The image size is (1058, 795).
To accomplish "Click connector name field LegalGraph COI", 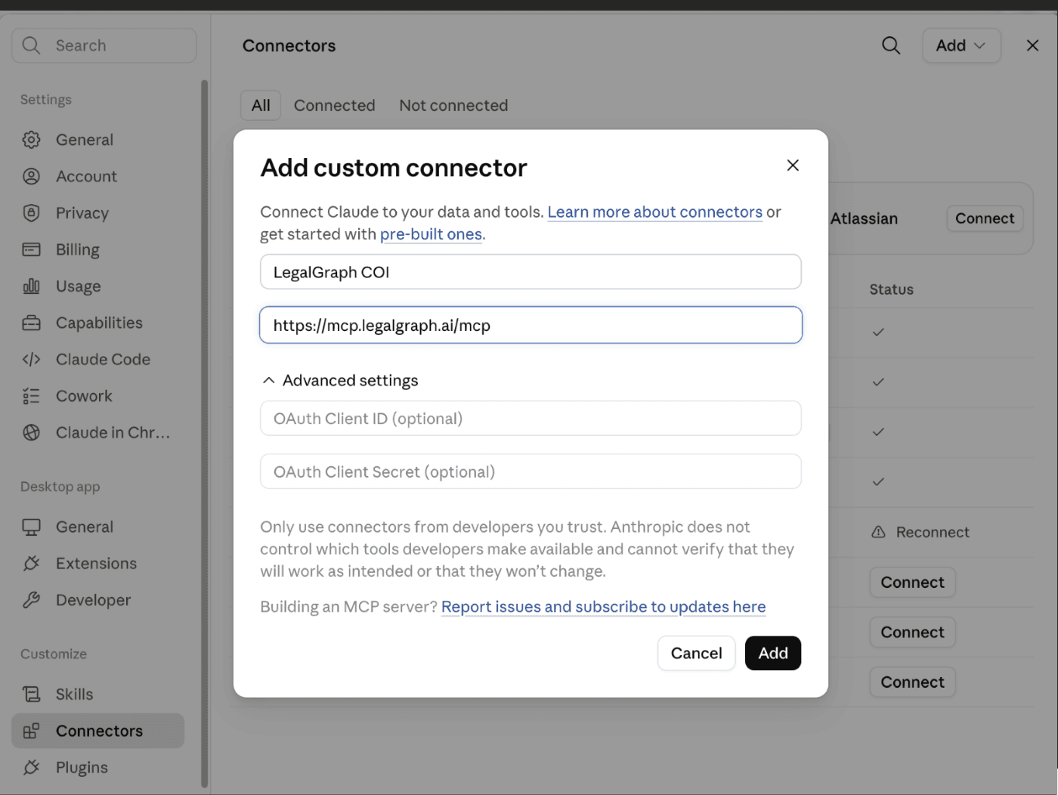I will (x=531, y=272).
